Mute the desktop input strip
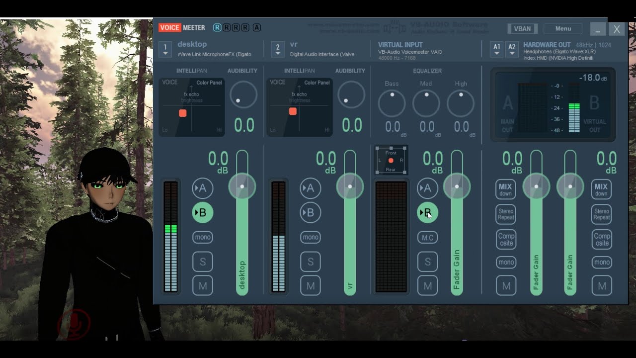This screenshot has width=636, height=358. click(x=202, y=286)
